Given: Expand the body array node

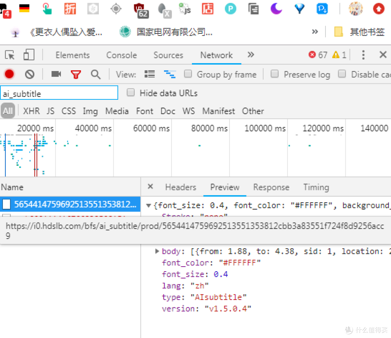Looking at the screenshot, I should 157,251.
